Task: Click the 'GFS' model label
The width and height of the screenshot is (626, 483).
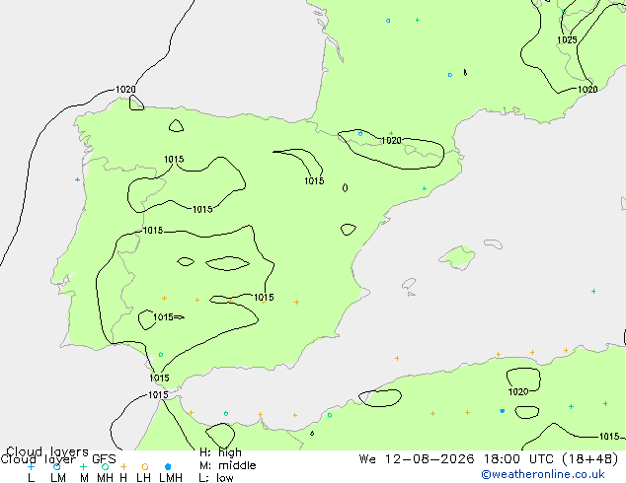Action: click(104, 459)
